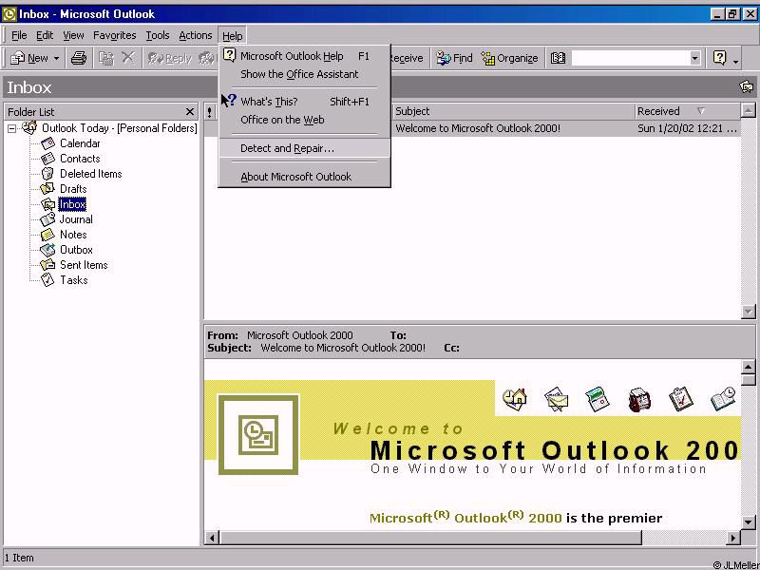Sort by the Received column header
Screen dimensions: 760x570
(688, 111)
